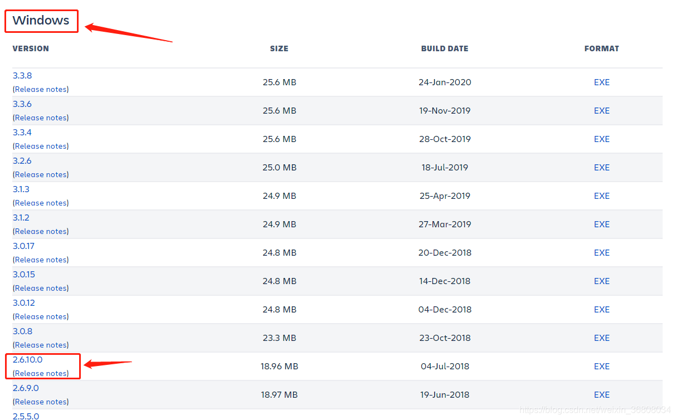
Task: Click the VERSION column header
Action: click(x=31, y=48)
